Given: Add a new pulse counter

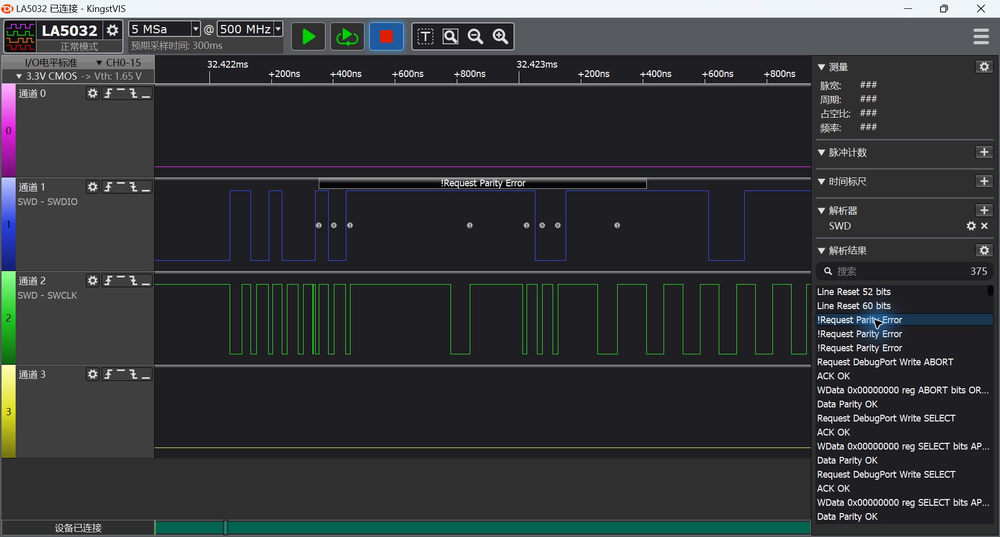Looking at the screenshot, I should (x=984, y=152).
